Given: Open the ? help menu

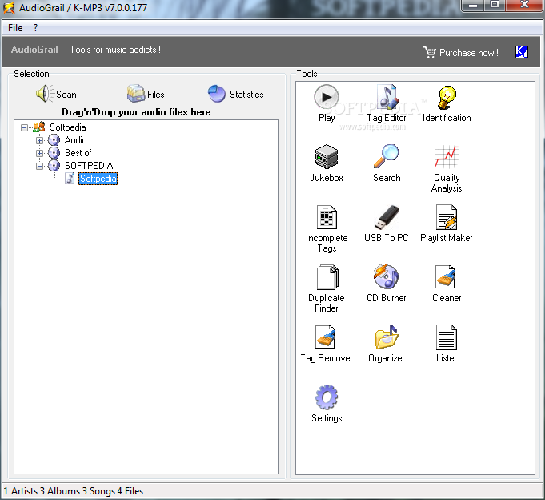Looking at the screenshot, I should pyautogui.click(x=35, y=27).
